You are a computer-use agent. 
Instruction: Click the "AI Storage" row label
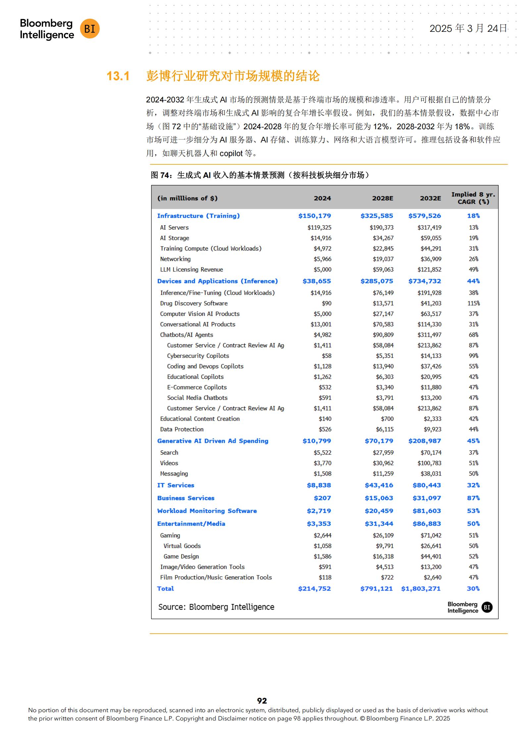[175, 238]
